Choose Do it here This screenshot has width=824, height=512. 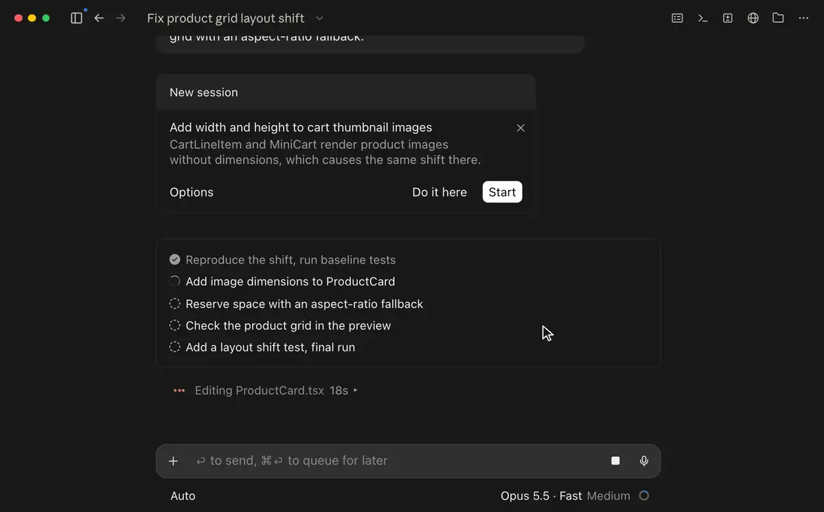[439, 192]
